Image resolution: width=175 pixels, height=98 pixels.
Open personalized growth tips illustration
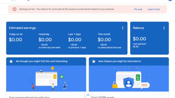point(46,78)
